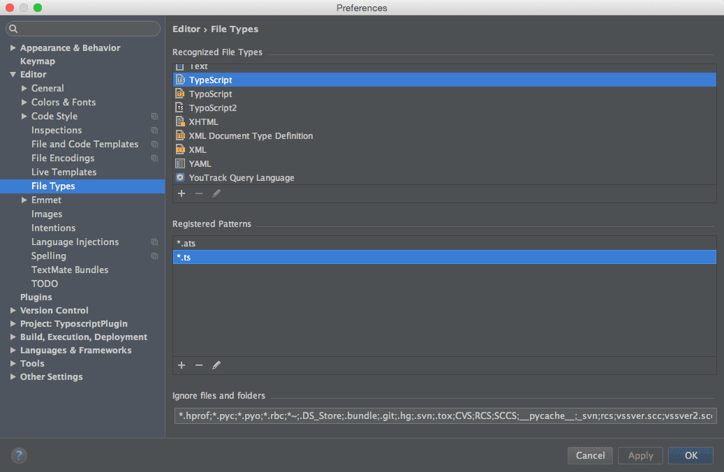The width and height of the screenshot is (724, 472).
Task: Expand Colors & Fonts subsection
Action: point(24,102)
